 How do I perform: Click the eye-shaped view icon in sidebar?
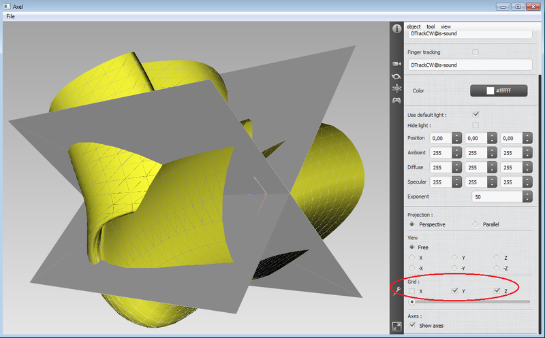coord(396,75)
